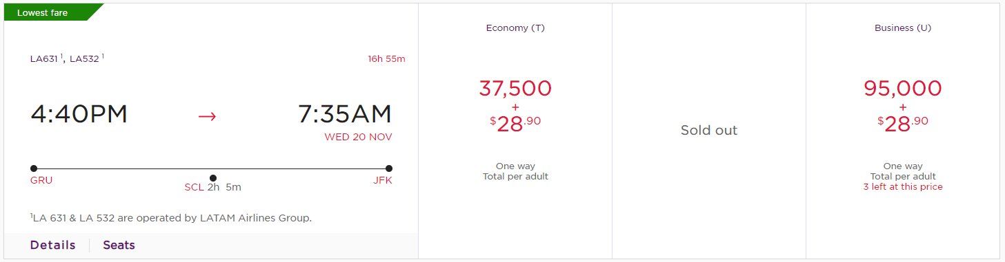Click the JFK airport code
Viewport: 1005px width, 262px height.
[381, 181]
